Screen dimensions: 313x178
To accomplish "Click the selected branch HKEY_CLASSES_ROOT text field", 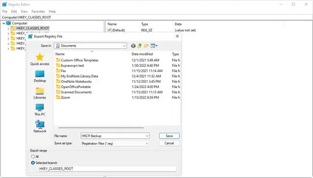I will [x=107, y=169].
